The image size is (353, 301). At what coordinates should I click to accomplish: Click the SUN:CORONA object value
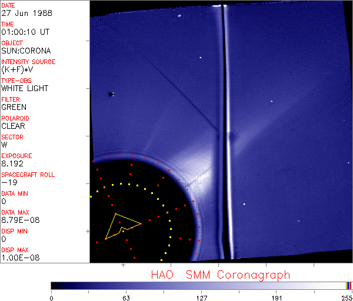click(x=26, y=51)
